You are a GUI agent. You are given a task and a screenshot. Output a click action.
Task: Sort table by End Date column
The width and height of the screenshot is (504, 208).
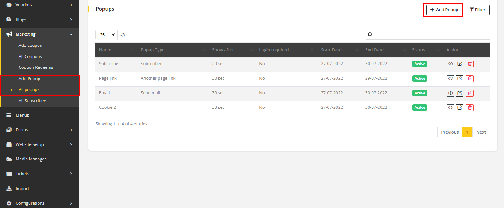point(385,50)
